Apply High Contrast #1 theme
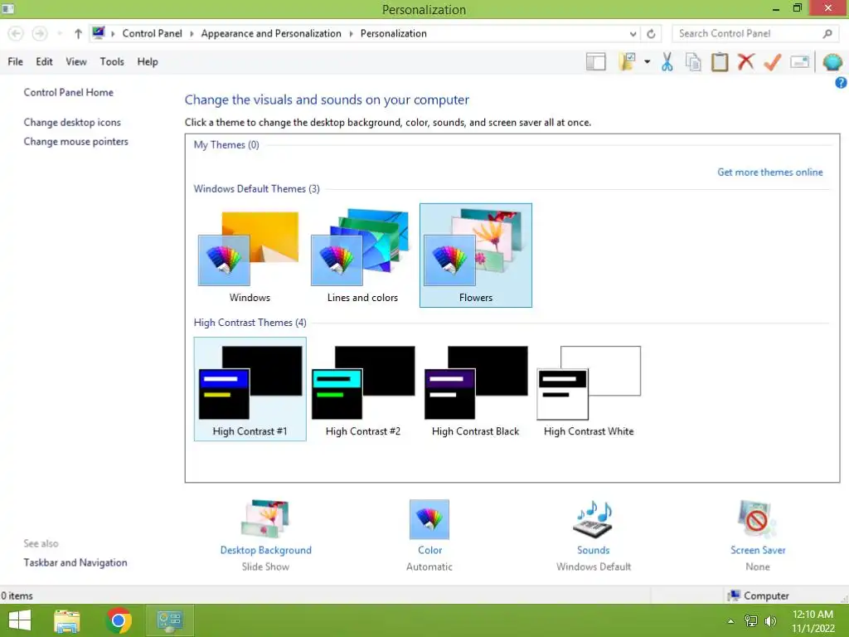 click(x=250, y=389)
